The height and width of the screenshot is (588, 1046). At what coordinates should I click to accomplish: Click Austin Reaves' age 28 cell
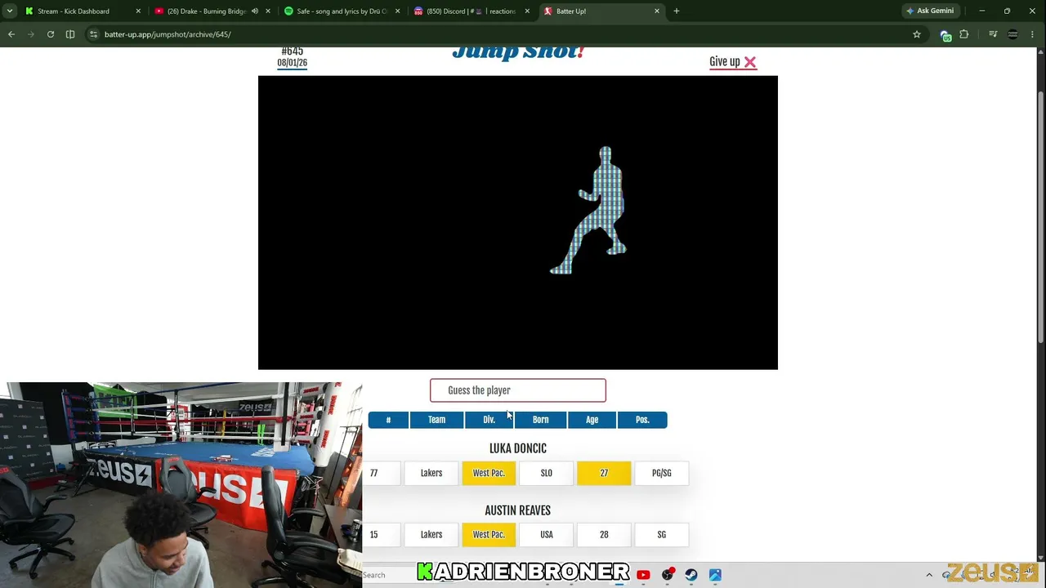tap(604, 535)
